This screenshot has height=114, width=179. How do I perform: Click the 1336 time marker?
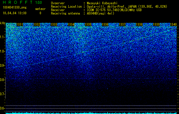pos(105,25)
